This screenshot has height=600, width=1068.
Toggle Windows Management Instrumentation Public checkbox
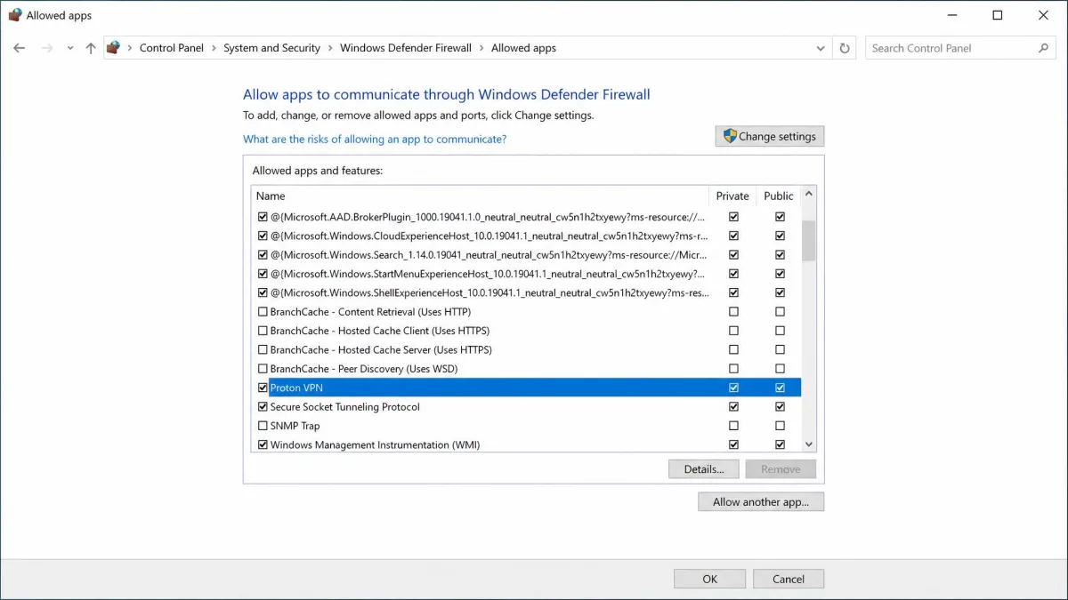click(780, 444)
